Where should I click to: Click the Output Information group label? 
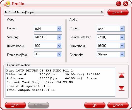tap(18, 65)
